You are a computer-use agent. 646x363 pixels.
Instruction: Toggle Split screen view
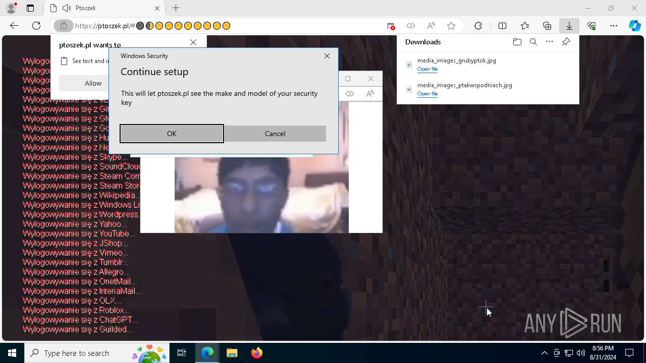pos(502,26)
